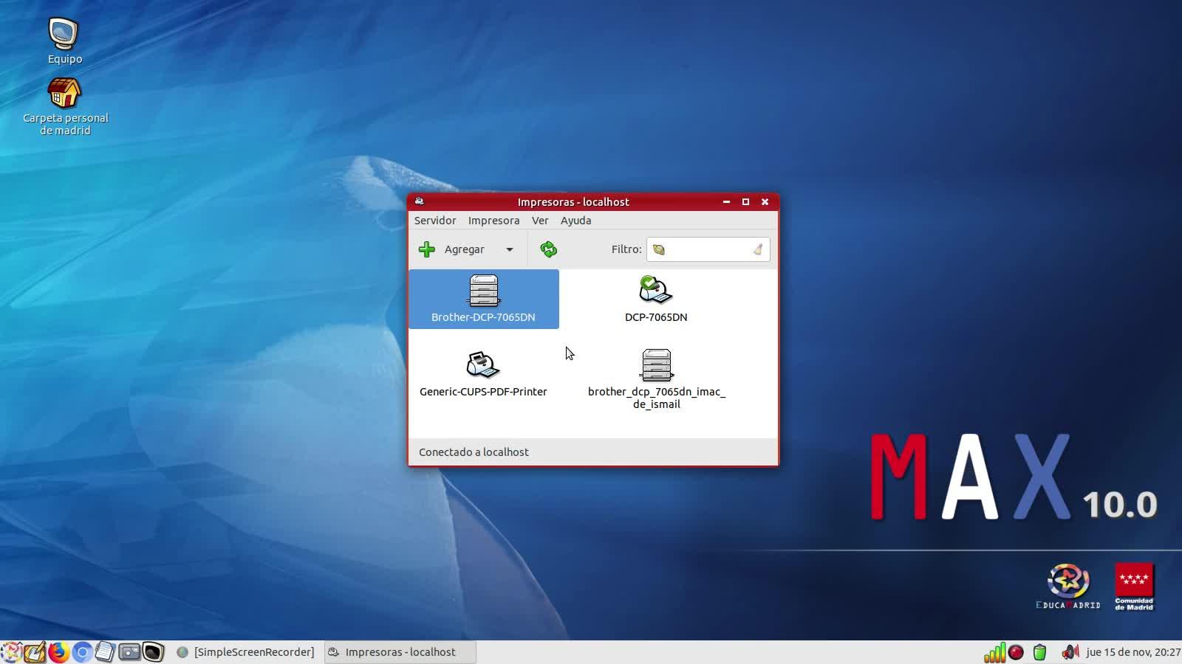Expand the Agregar dropdown arrow

[510, 249]
